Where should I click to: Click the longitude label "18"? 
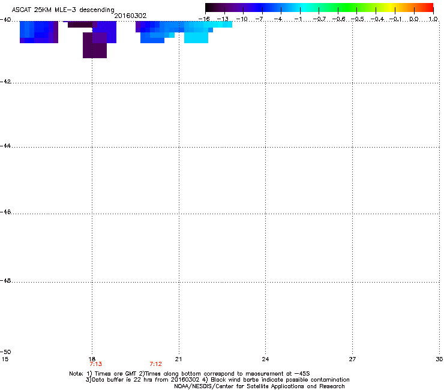tap(92, 359)
